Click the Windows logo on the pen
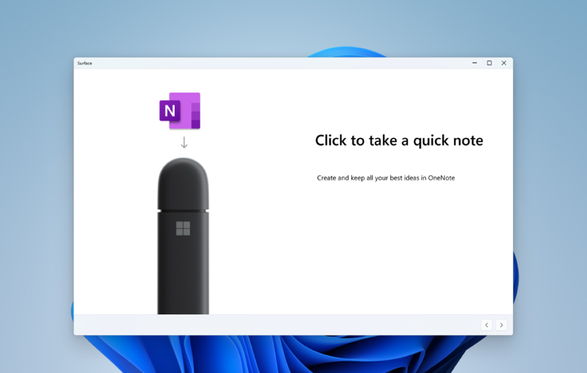 183,228
